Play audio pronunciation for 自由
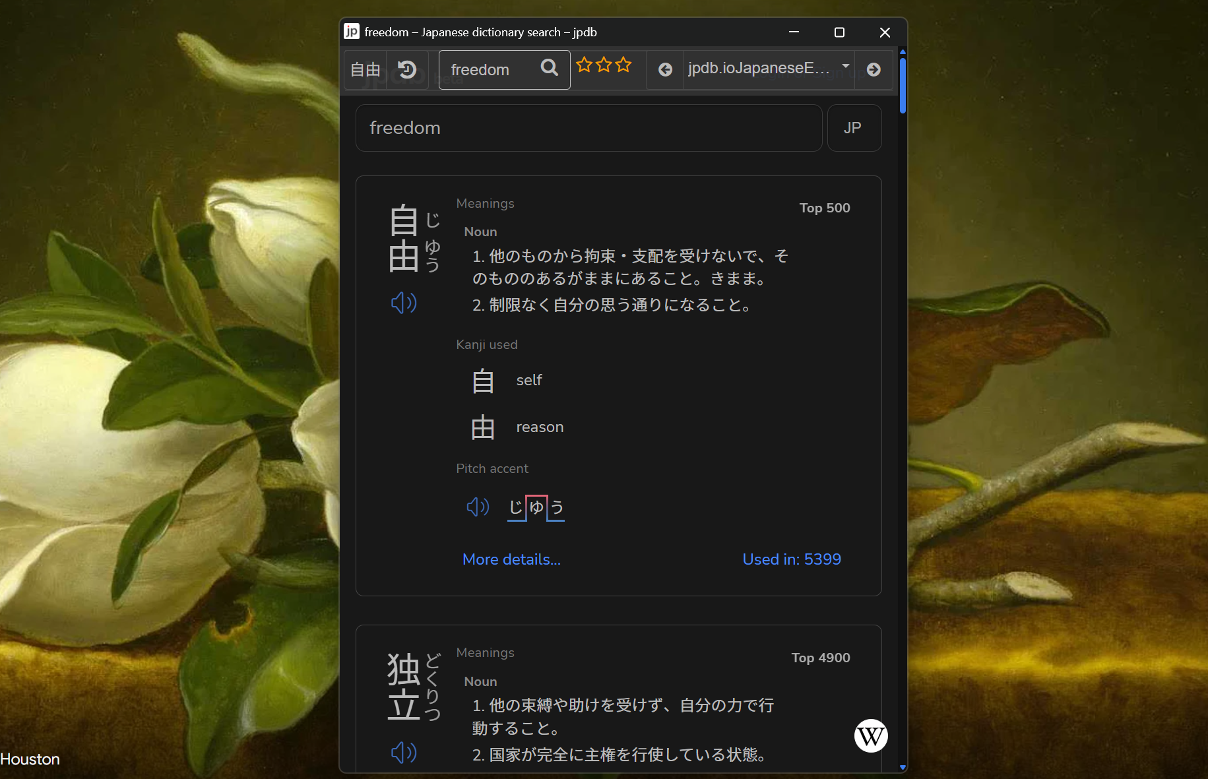The height and width of the screenshot is (779, 1208). point(403,303)
